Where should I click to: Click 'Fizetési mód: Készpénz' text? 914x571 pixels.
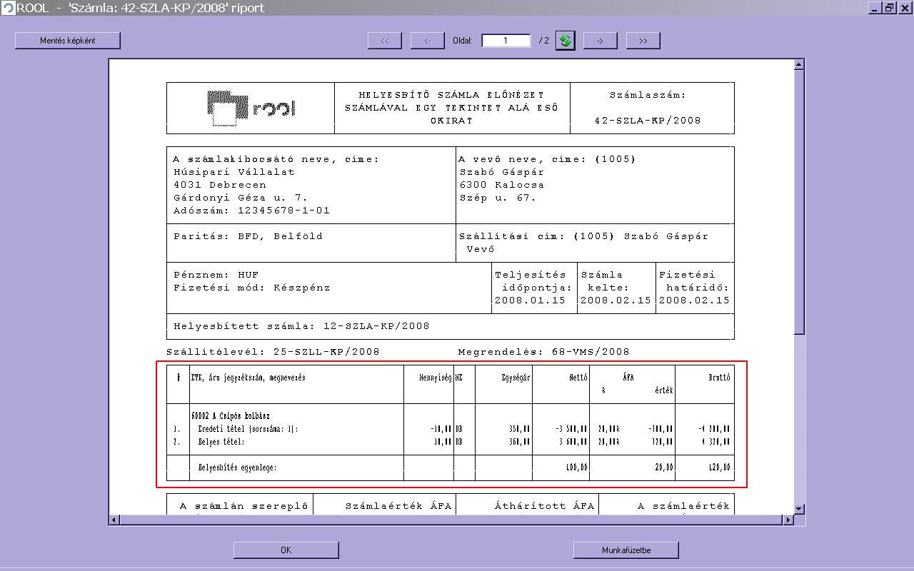click(x=251, y=288)
